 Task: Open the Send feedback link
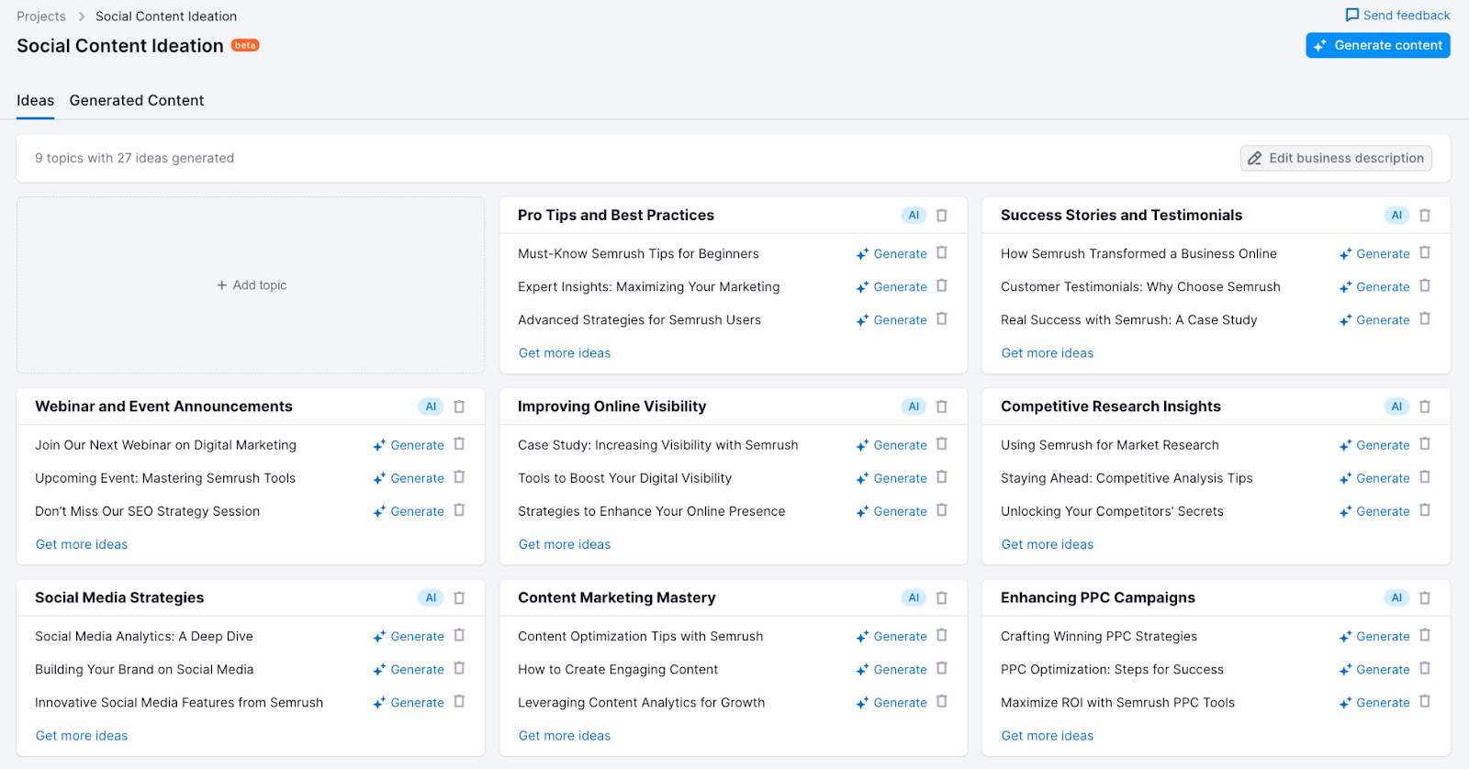tap(1396, 16)
